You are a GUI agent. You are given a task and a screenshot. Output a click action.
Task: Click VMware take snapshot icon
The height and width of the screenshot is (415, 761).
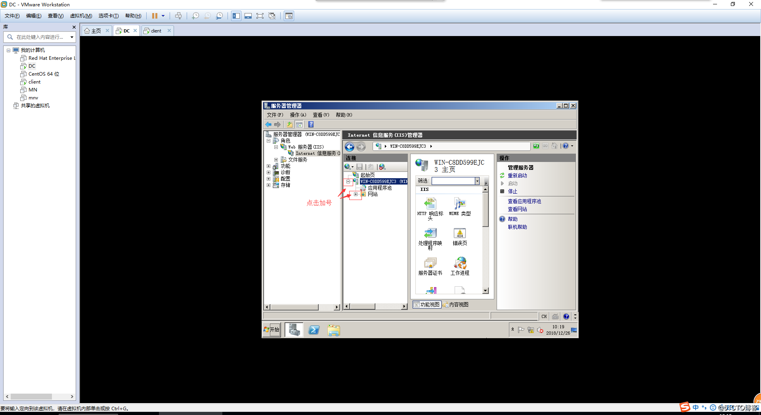point(195,16)
